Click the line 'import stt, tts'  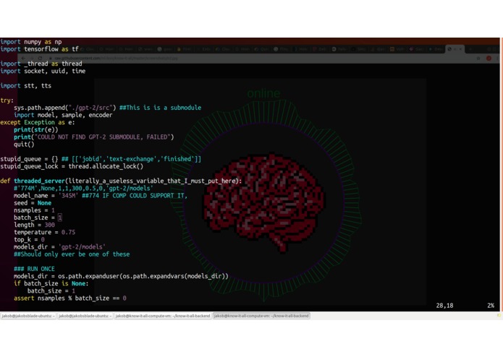(25, 86)
